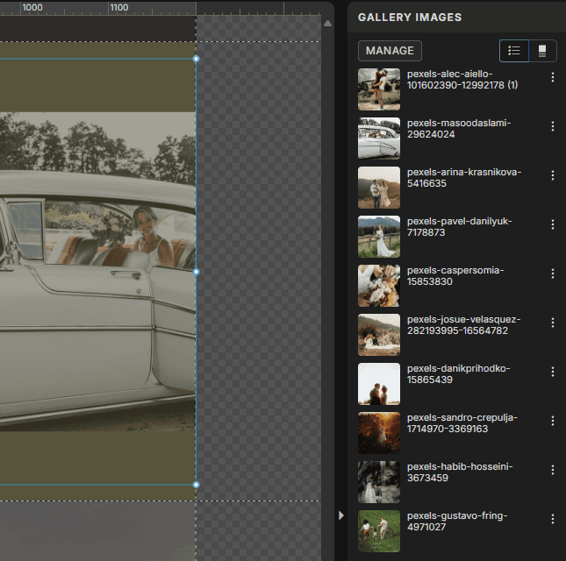
Task: Select the josue-velasquez thumbnail
Action: click(x=379, y=335)
